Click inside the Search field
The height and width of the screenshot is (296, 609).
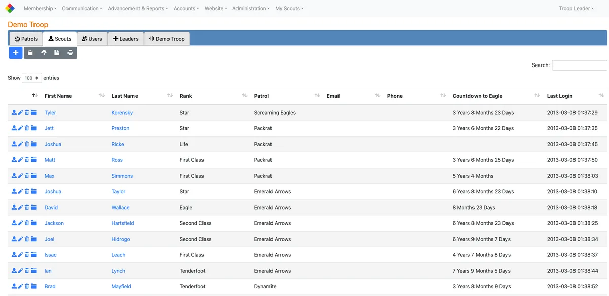579,65
